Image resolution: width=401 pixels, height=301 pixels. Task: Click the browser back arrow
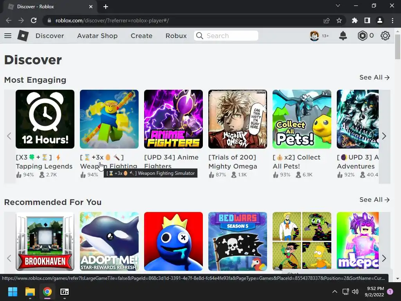(x=9, y=20)
